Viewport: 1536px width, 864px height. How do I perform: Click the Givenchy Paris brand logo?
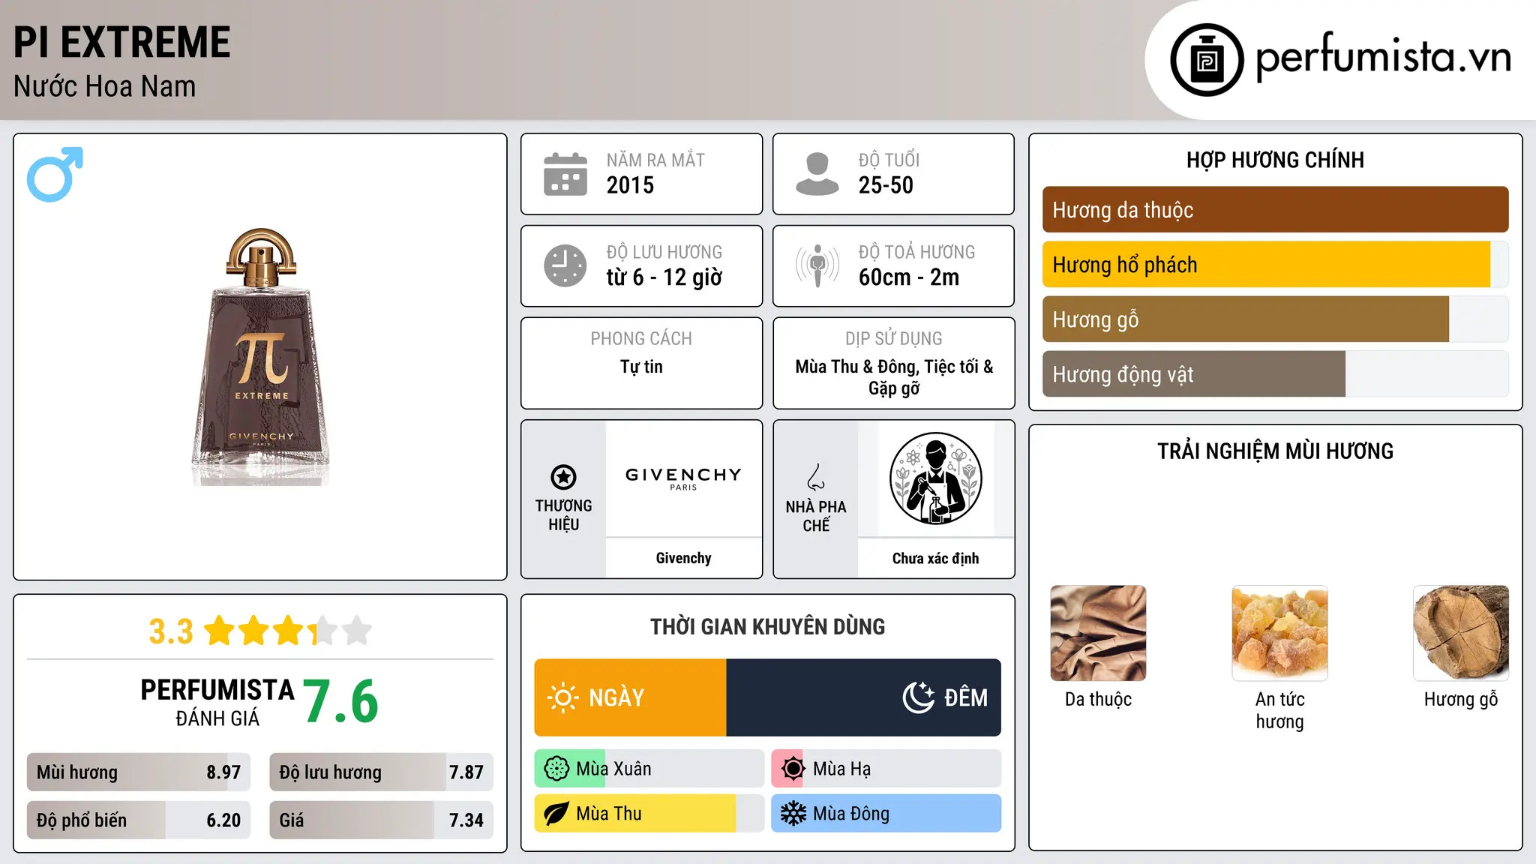coord(683,478)
